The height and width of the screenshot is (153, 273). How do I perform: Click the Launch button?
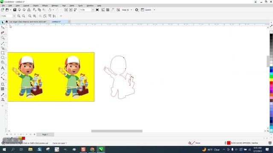tap(146, 10)
